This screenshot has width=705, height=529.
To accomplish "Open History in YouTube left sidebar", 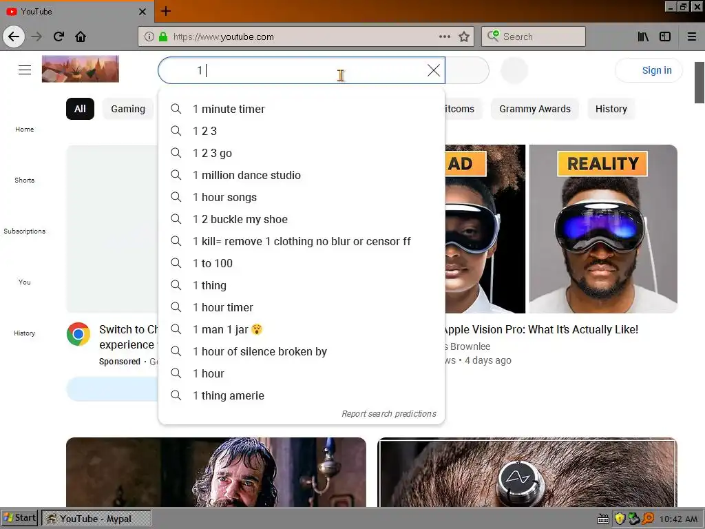I will (24, 333).
